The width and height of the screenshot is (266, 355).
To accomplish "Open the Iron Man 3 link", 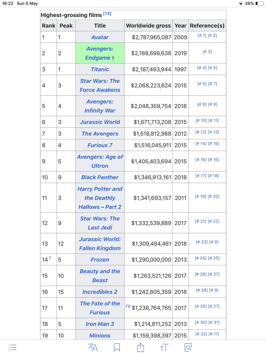I will tap(100, 324).
